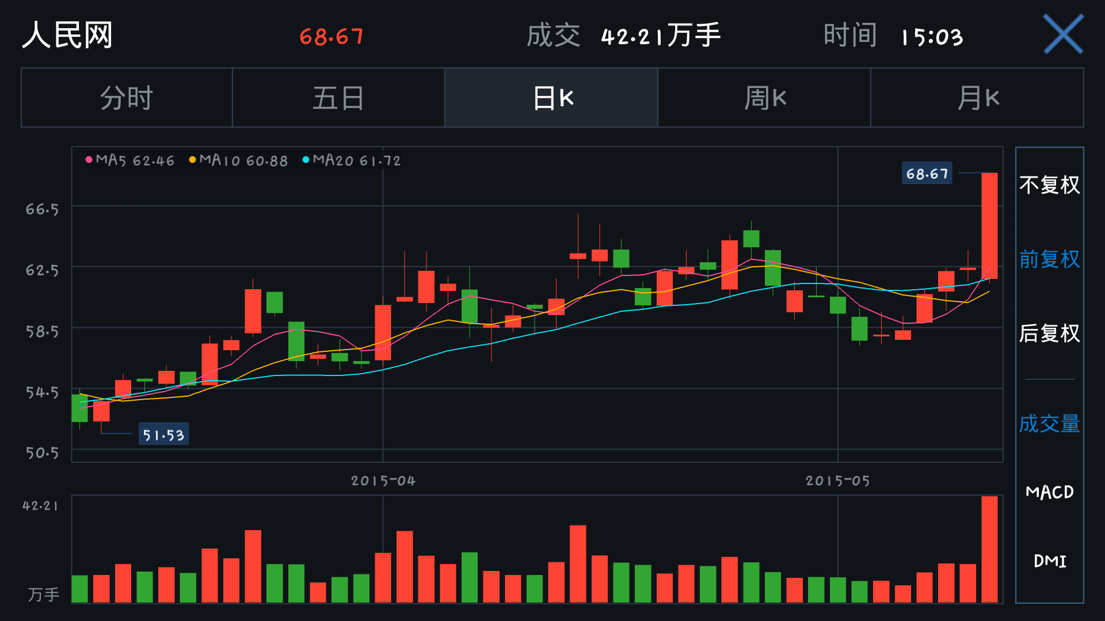Click the MA20 cyan legend dot

coord(306,160)
